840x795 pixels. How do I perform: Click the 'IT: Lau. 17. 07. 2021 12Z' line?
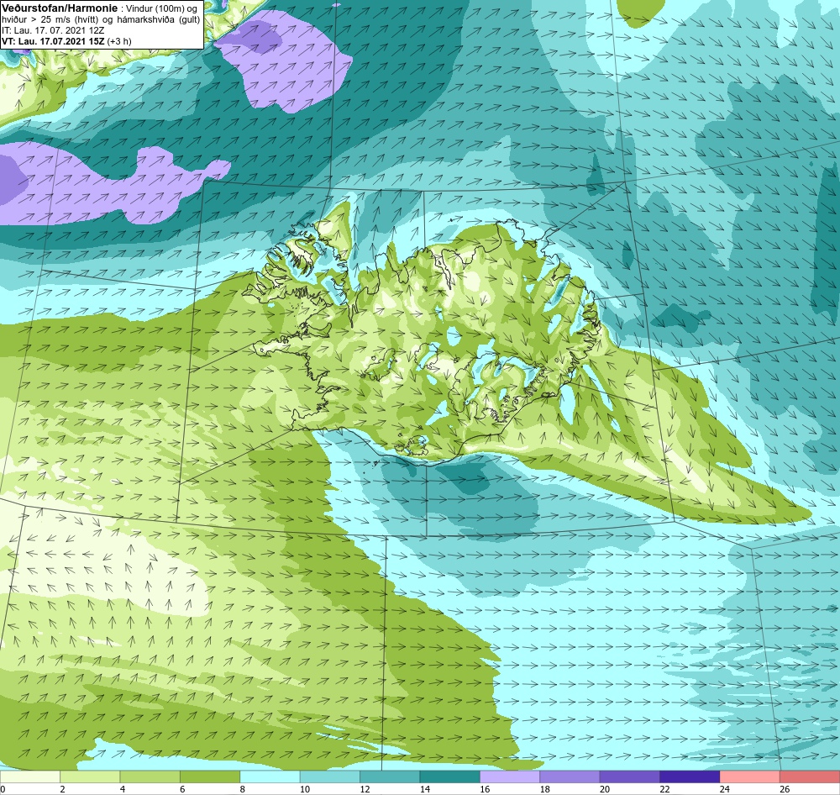pyautogui.click(x=53, y=30)
